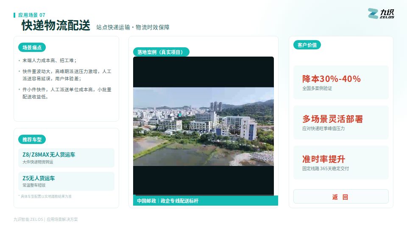Open the 准时率提升 value card
Screen dimensions: 407x228
(x=341, y=163)
